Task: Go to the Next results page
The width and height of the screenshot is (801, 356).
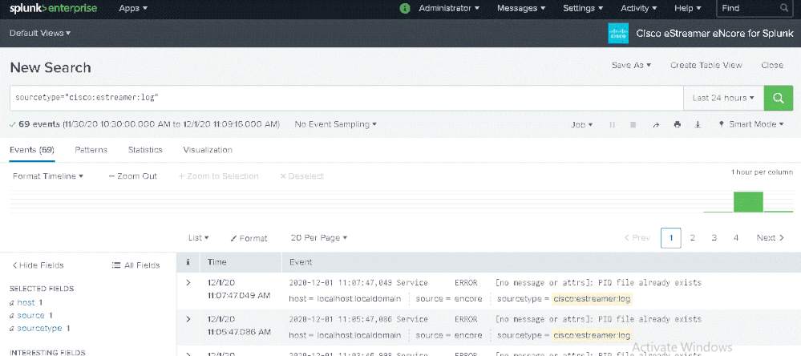Action: [771, 238]
